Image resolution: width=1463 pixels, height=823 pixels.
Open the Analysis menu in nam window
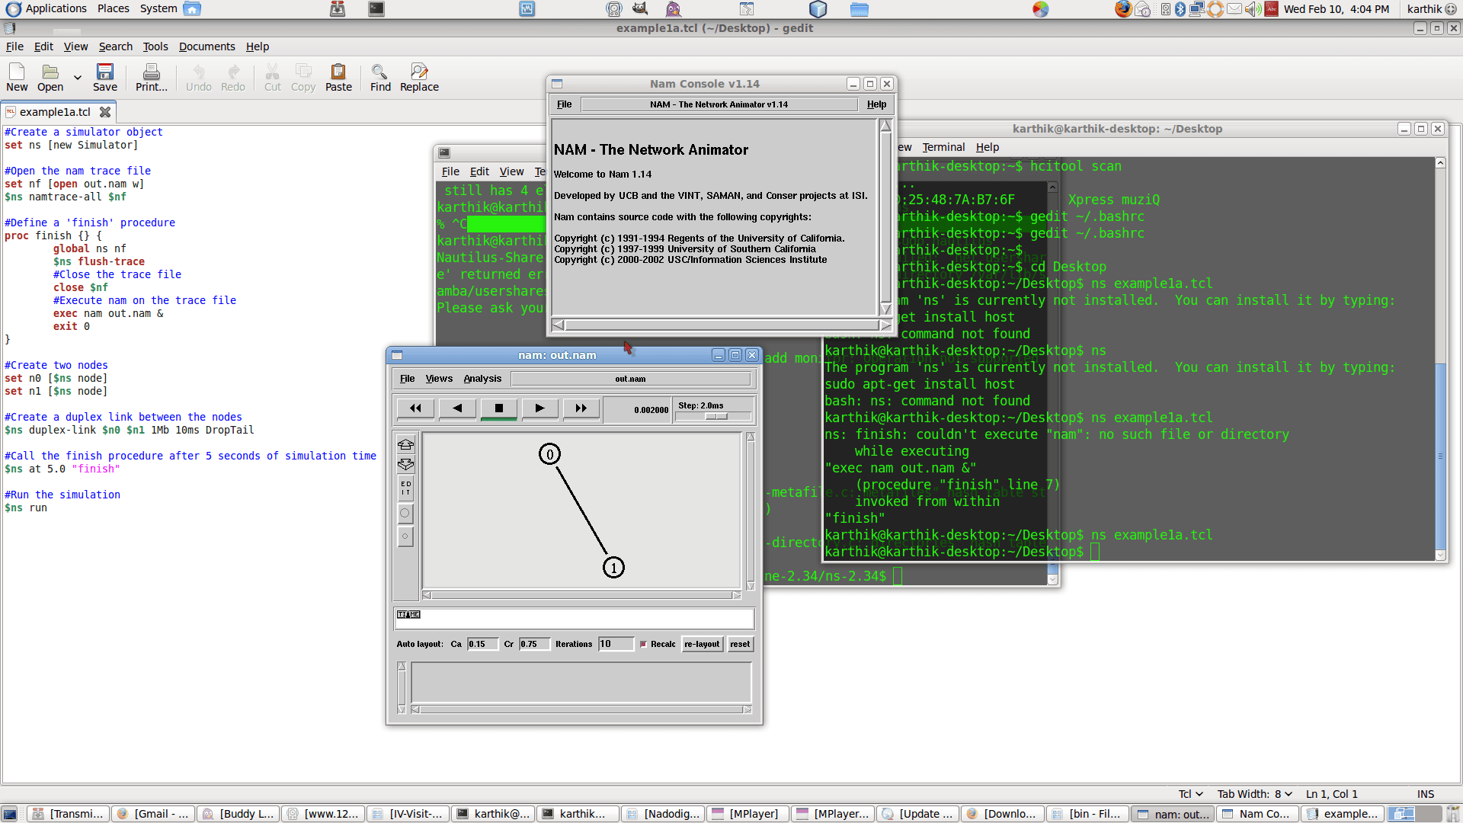482,379
